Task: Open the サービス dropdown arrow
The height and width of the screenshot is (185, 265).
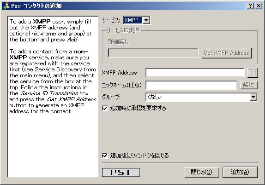Action: pos(146,20)
